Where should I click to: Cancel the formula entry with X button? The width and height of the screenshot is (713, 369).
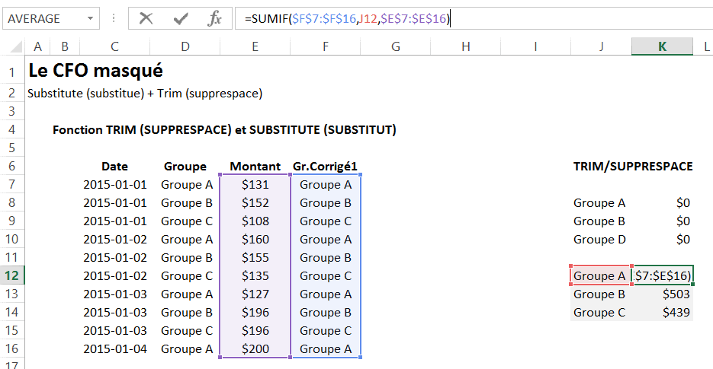[146, 19]
